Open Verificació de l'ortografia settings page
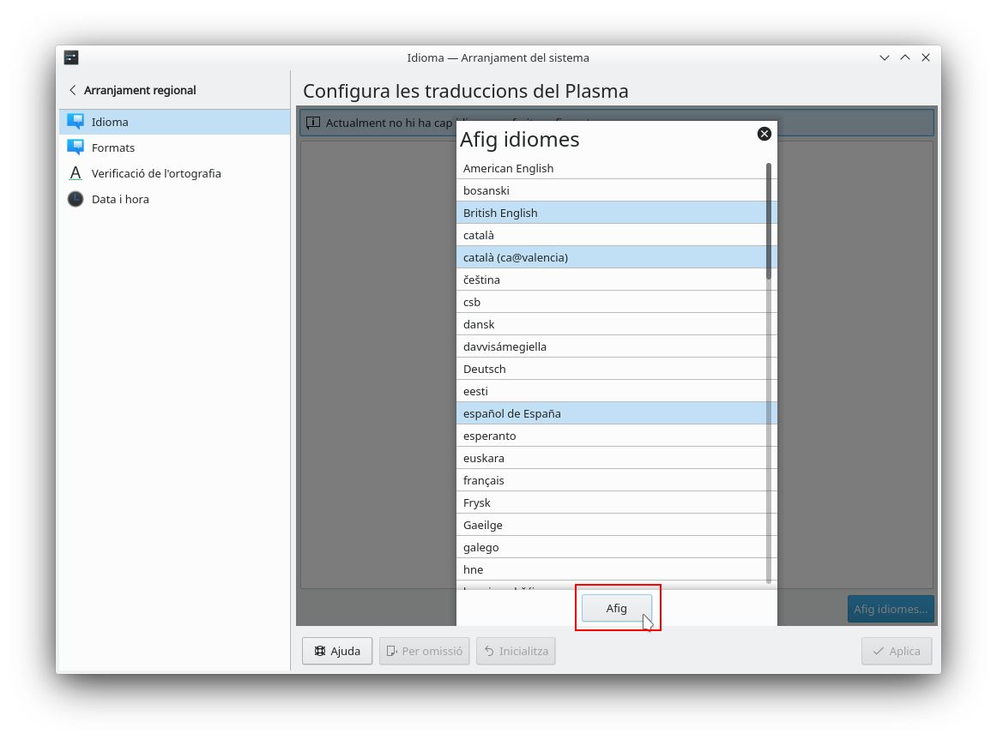The height and width of the screenshot is (740, 997). point(156,173)
